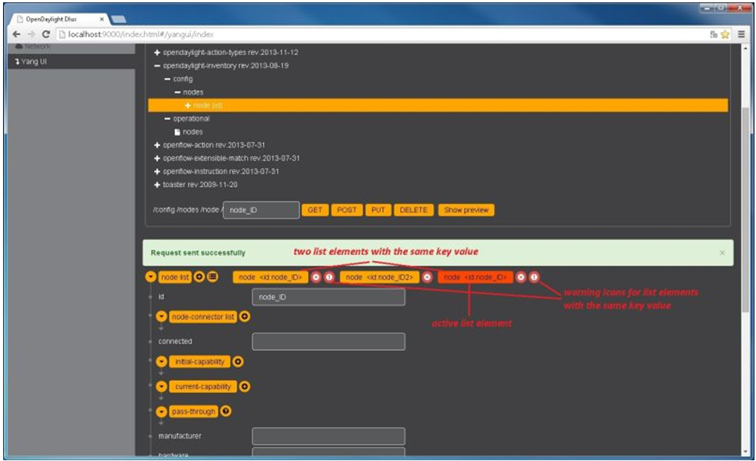
Task: Click the node list label button
Action: coord(175,277)
